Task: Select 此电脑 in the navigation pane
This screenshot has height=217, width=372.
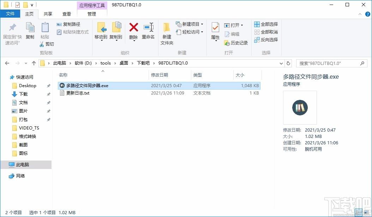Action: point(26,164)
